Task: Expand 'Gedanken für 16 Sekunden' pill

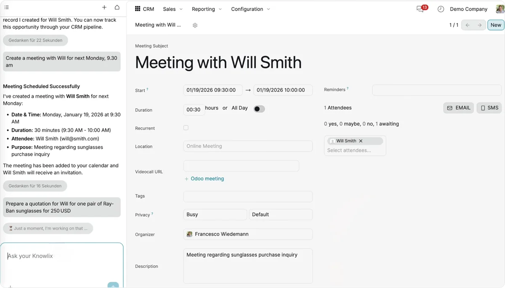Action: click(x=35, y=186)
